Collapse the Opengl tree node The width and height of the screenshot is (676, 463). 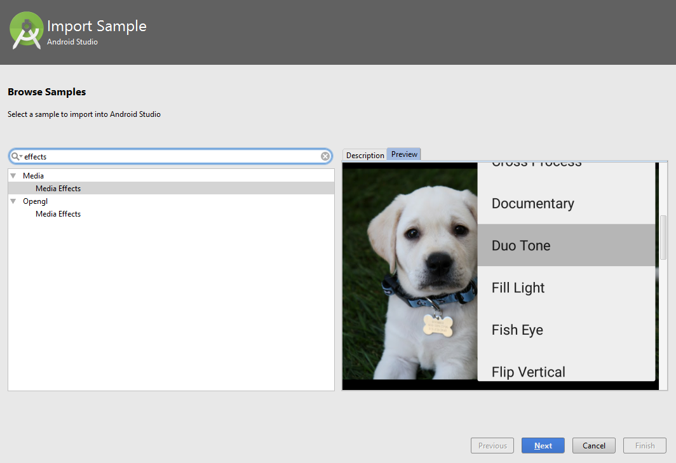click(x=13, y=201)
